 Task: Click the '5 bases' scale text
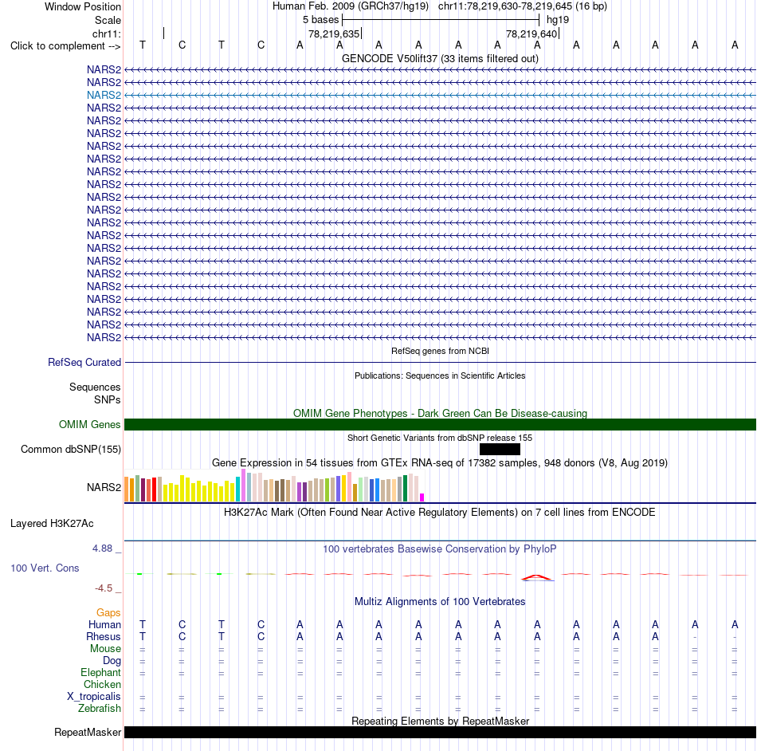tap(320, 20)
